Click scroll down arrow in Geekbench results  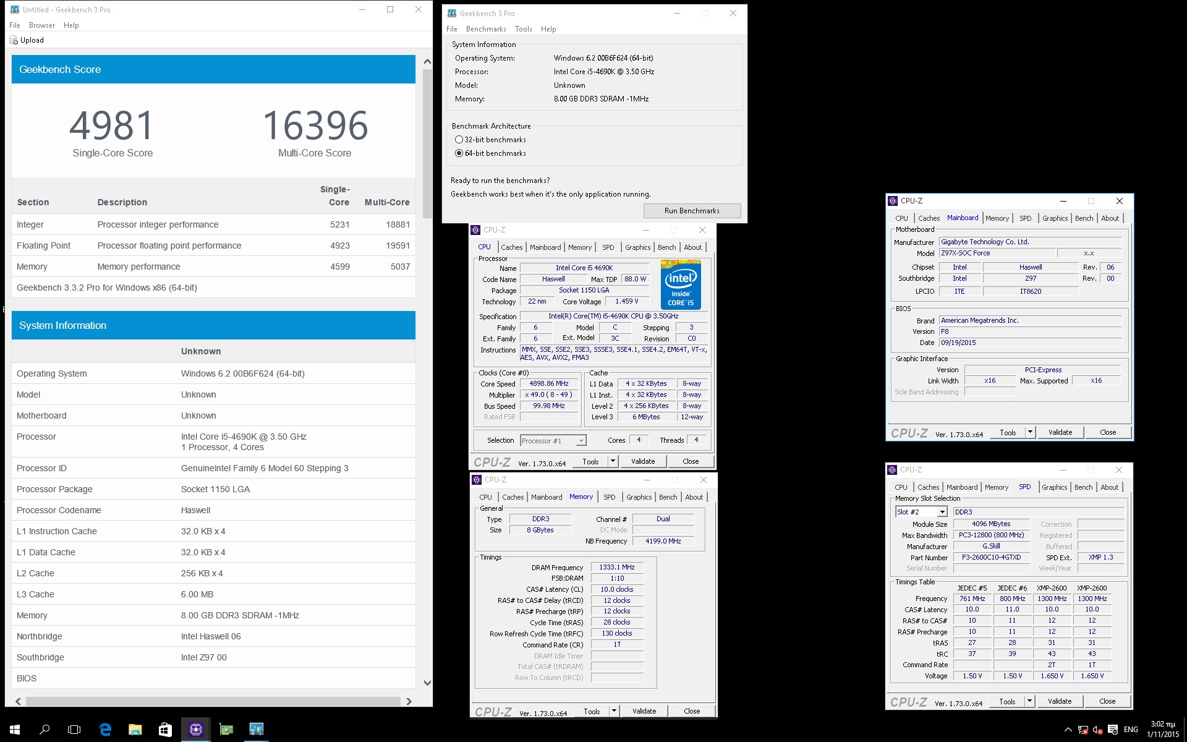pos(427,683)
